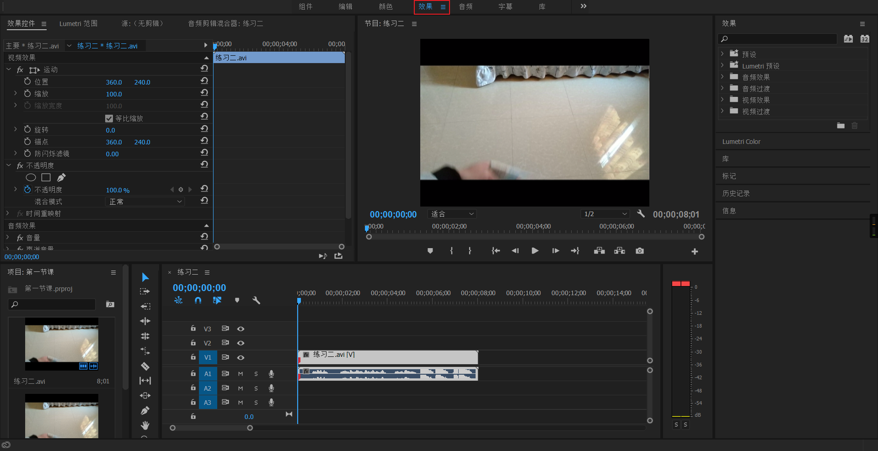878x451 pixels.
Task: Expand 时间重映射 effect
Action: tap(7, 213)
